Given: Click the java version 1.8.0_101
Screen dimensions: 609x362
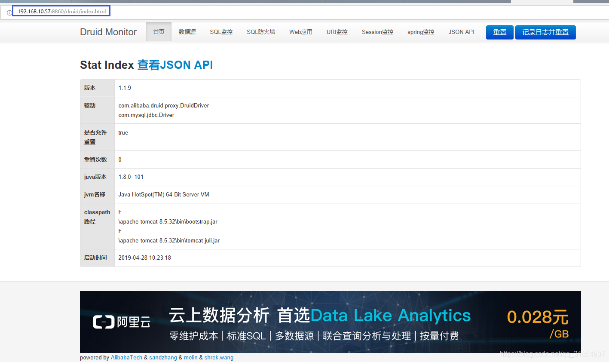Looking at the screenshot, I should (x=131, y=177).
